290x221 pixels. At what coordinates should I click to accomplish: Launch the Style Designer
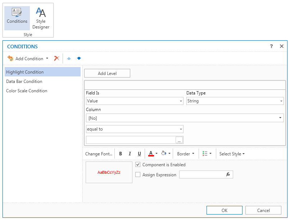(x=41, y=18)
